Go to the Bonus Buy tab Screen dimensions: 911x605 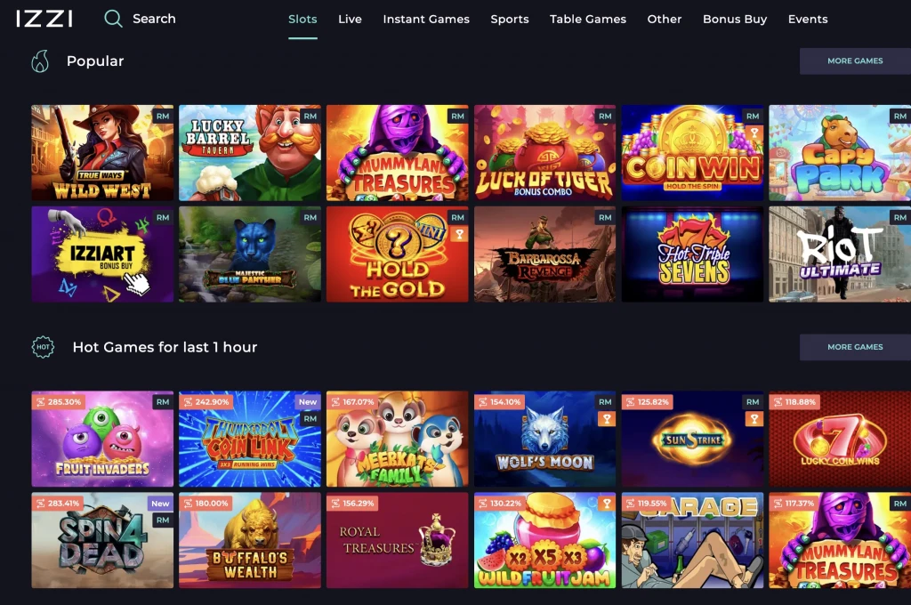[734, 20]
